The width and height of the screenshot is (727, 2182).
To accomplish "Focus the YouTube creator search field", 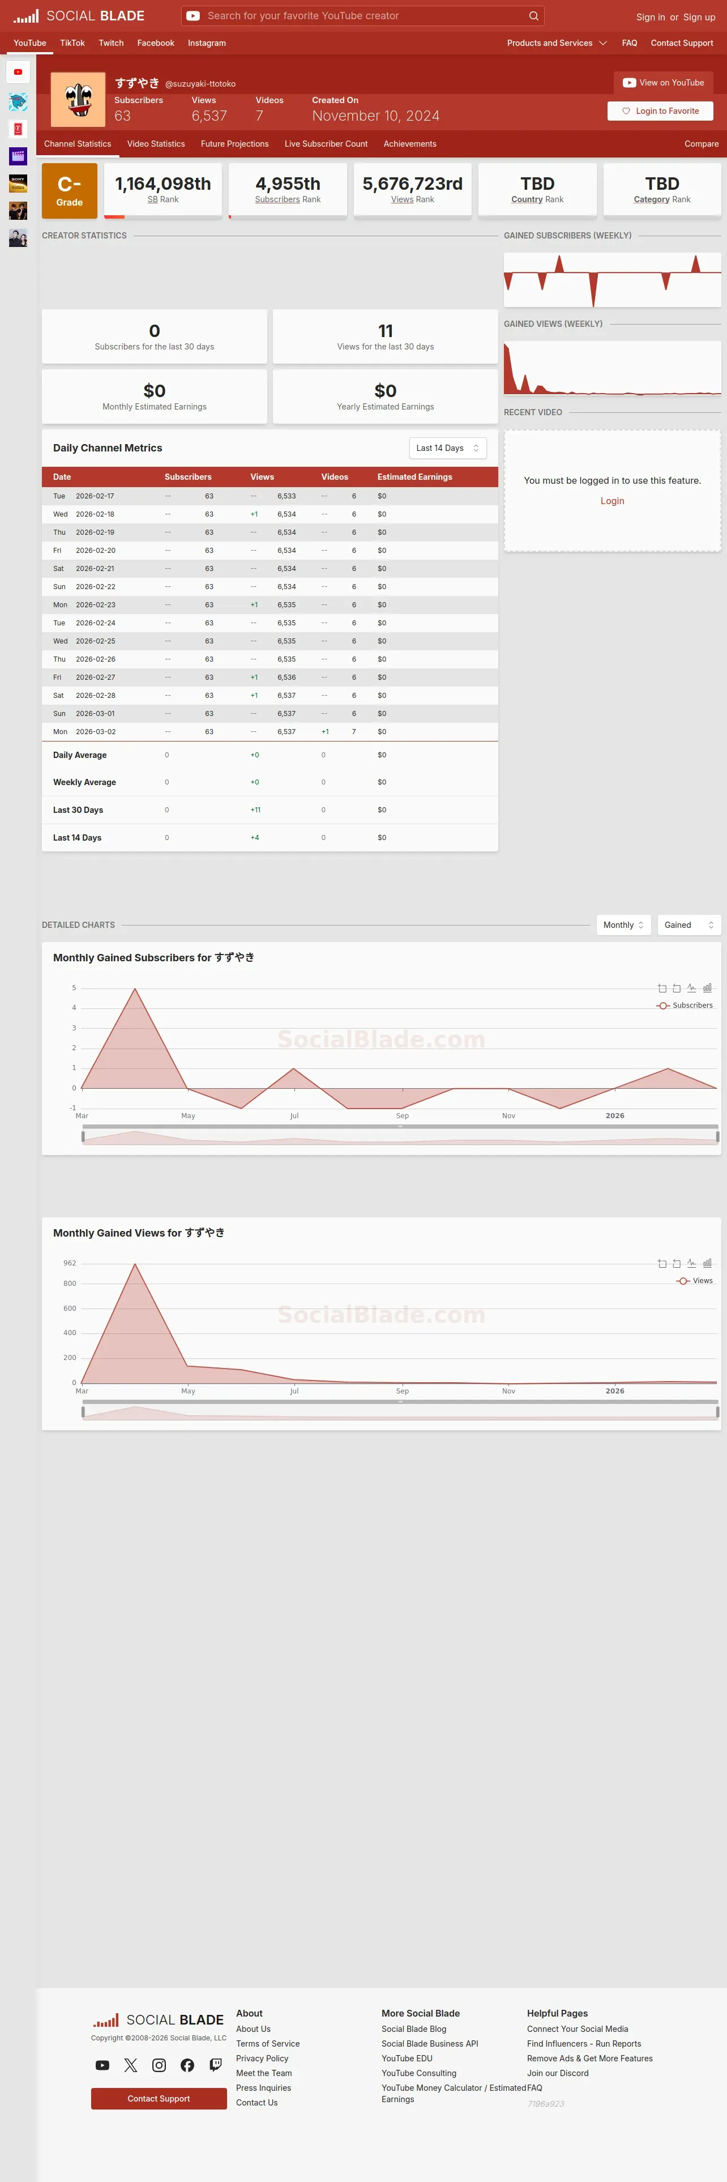I will click(x=364, y=16).
